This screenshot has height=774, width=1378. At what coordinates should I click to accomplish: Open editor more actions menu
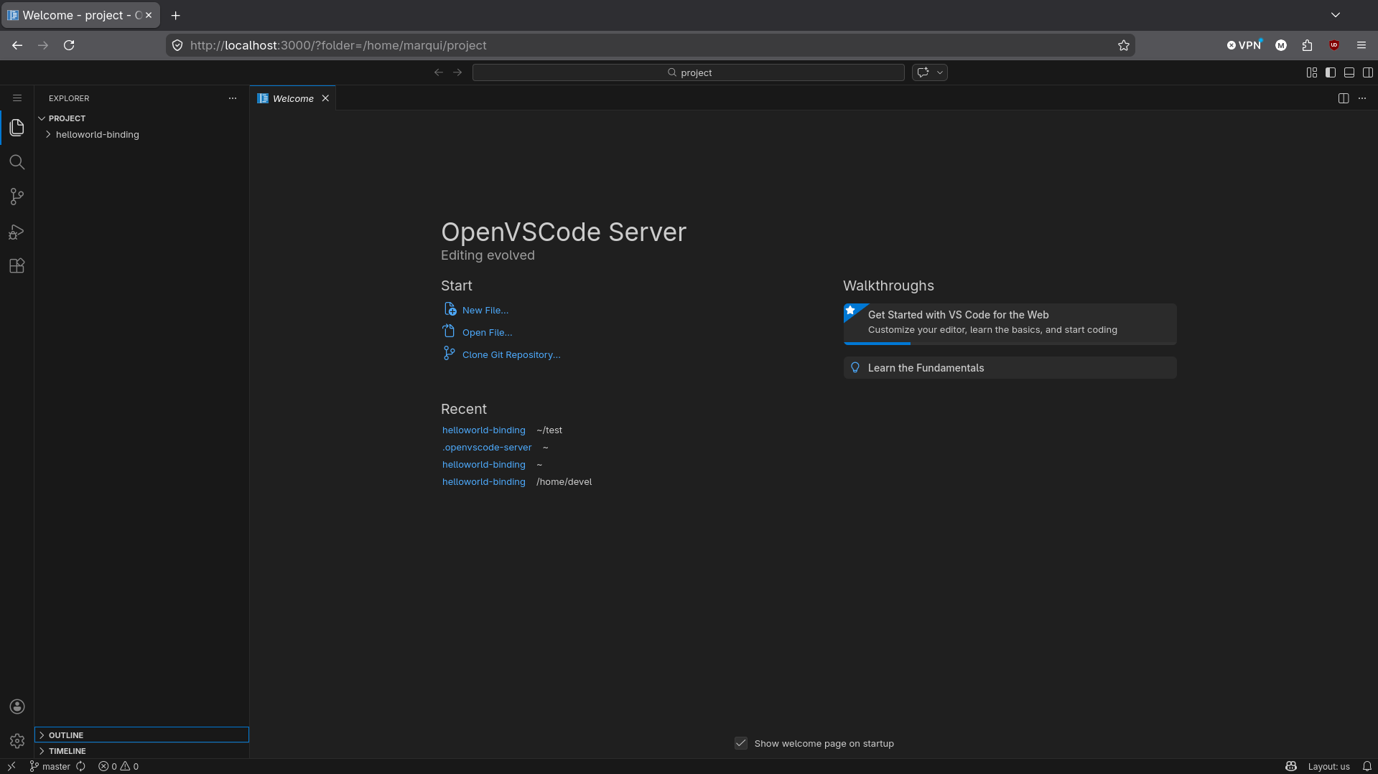(1362, 98)
